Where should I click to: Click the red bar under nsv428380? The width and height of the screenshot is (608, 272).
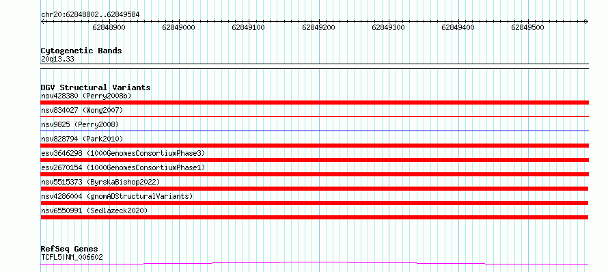click(314, 103)
